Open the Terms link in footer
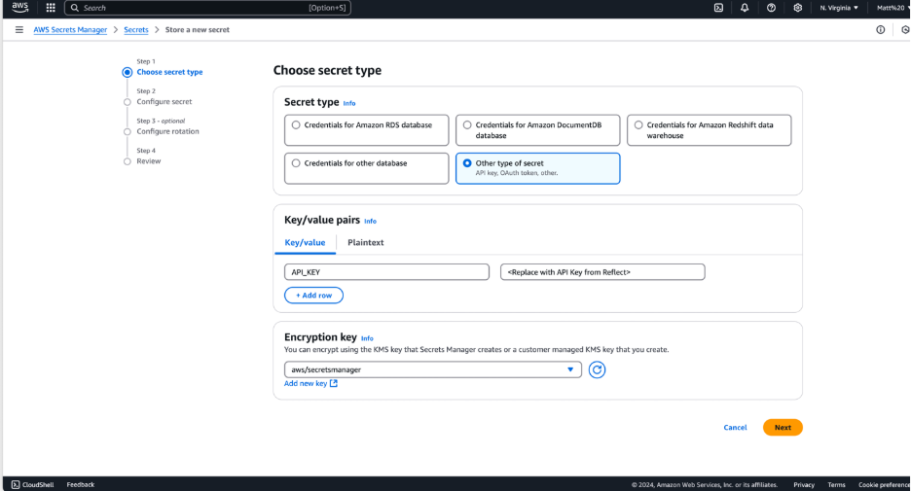 (836, 484)
